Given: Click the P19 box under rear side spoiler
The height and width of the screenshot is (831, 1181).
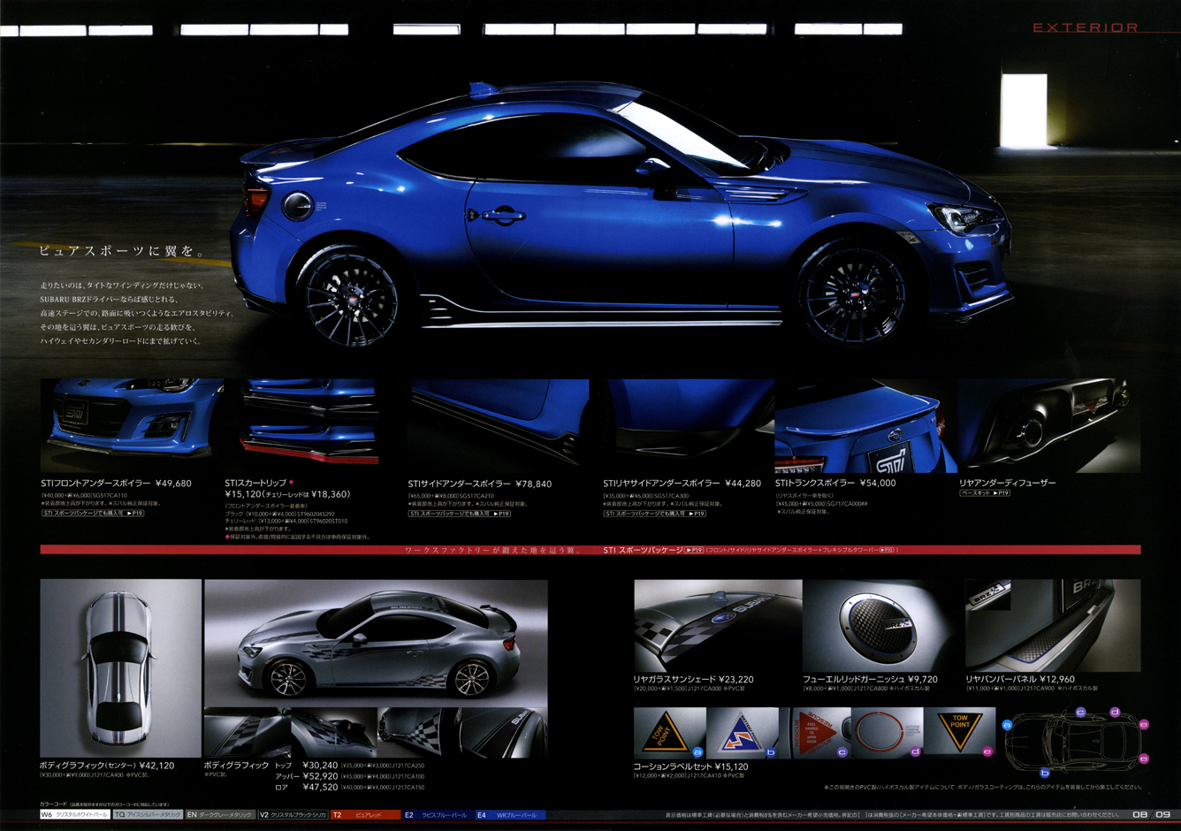Looking at the screenshot, I should tap(655, 513).
